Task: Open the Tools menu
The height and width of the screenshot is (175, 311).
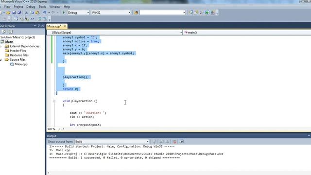Action: pyautogui.click(x=42, y=6)
